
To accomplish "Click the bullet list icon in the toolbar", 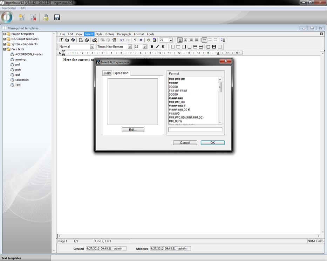I will click(223, 40).
